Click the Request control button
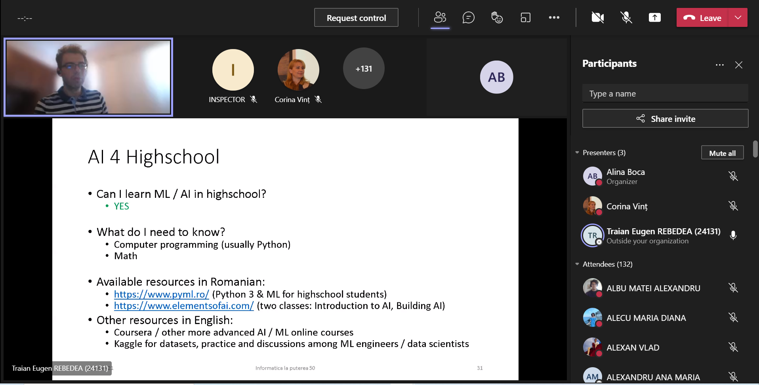This screenshot has height=385, width=759. click(356, 18)
